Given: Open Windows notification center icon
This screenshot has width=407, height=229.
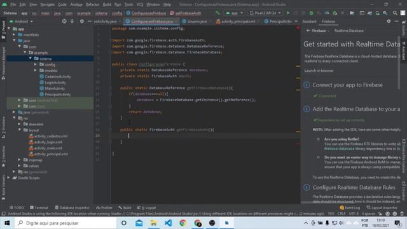Looking at the screenshot, I should pyautogui.click(x=397, y=223).
